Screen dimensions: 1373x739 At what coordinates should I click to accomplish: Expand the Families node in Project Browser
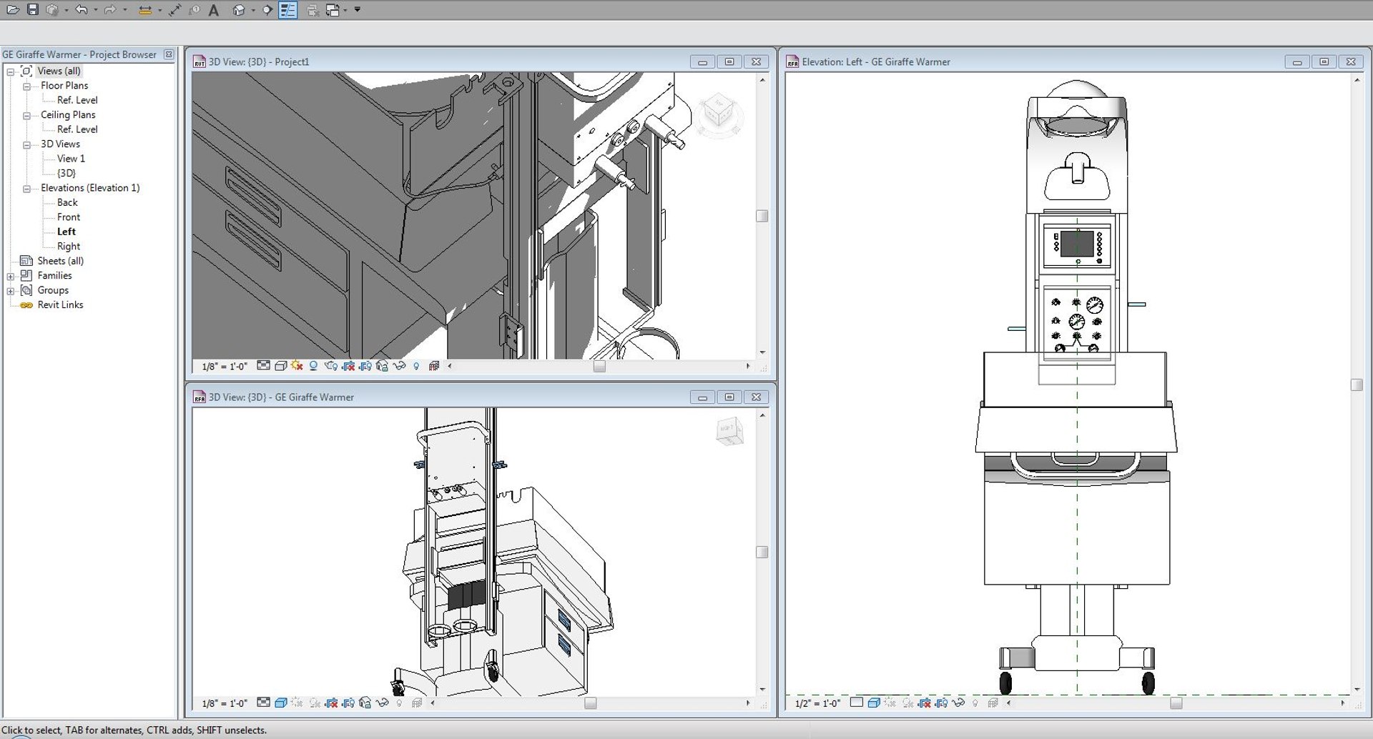coord(11,277)
